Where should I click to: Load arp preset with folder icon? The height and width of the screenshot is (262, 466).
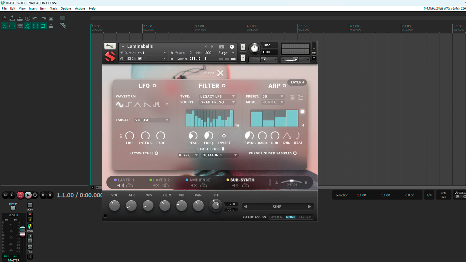pyautogui.click(x=301, y=98)
